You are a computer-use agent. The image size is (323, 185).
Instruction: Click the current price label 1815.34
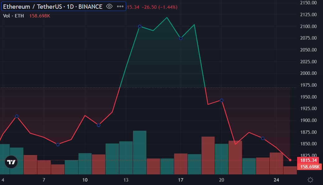308,160
